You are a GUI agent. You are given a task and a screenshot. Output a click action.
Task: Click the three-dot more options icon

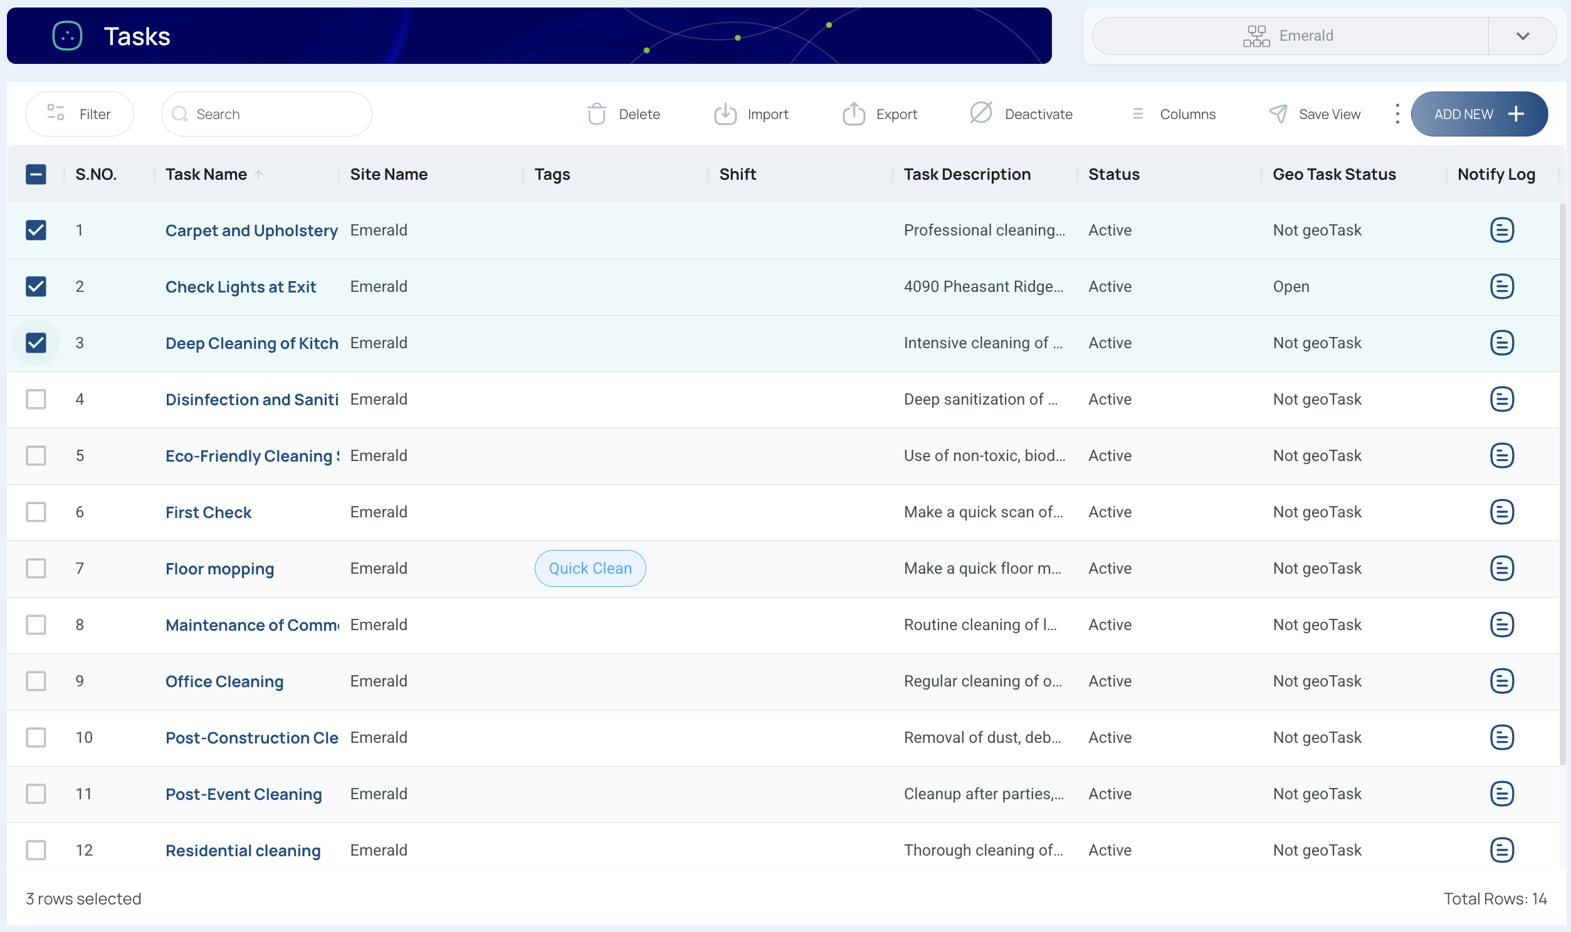pyautogui.click(x=1396, y=113)
